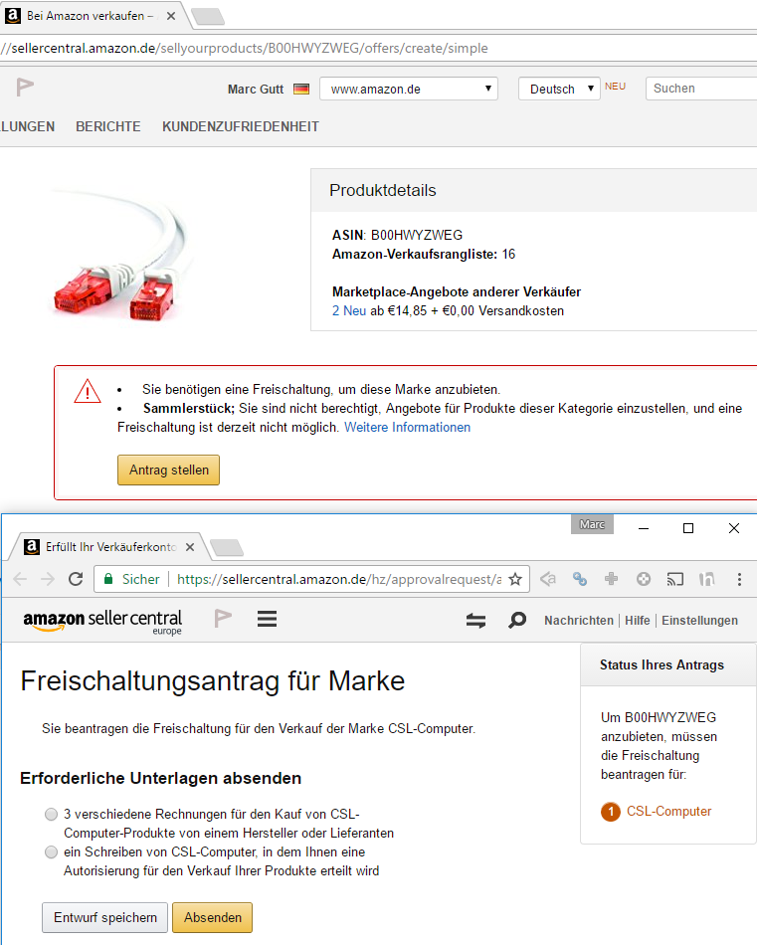Screen dimensions: 757x945
Task: Click the plus cross extension icon
Action: [x=611, y=579]
